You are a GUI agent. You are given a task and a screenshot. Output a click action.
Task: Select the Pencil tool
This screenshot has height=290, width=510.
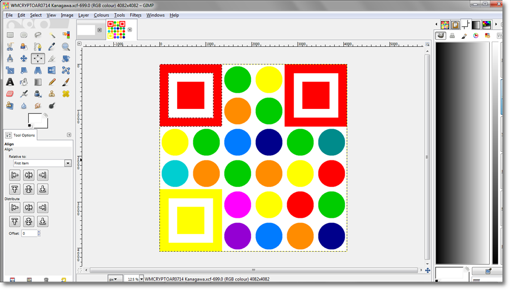[52, 82]
